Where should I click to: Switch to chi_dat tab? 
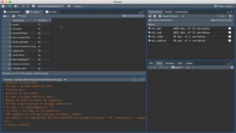coord(52,12)
